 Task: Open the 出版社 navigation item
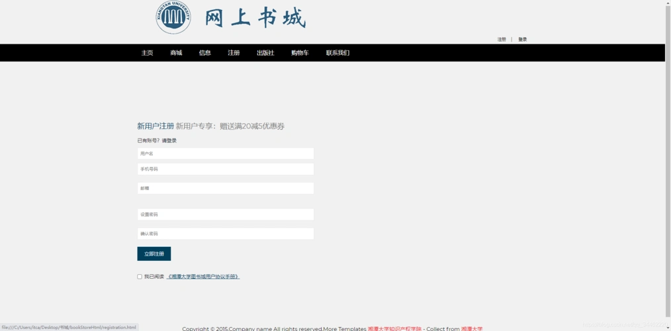tap(265, 53)
